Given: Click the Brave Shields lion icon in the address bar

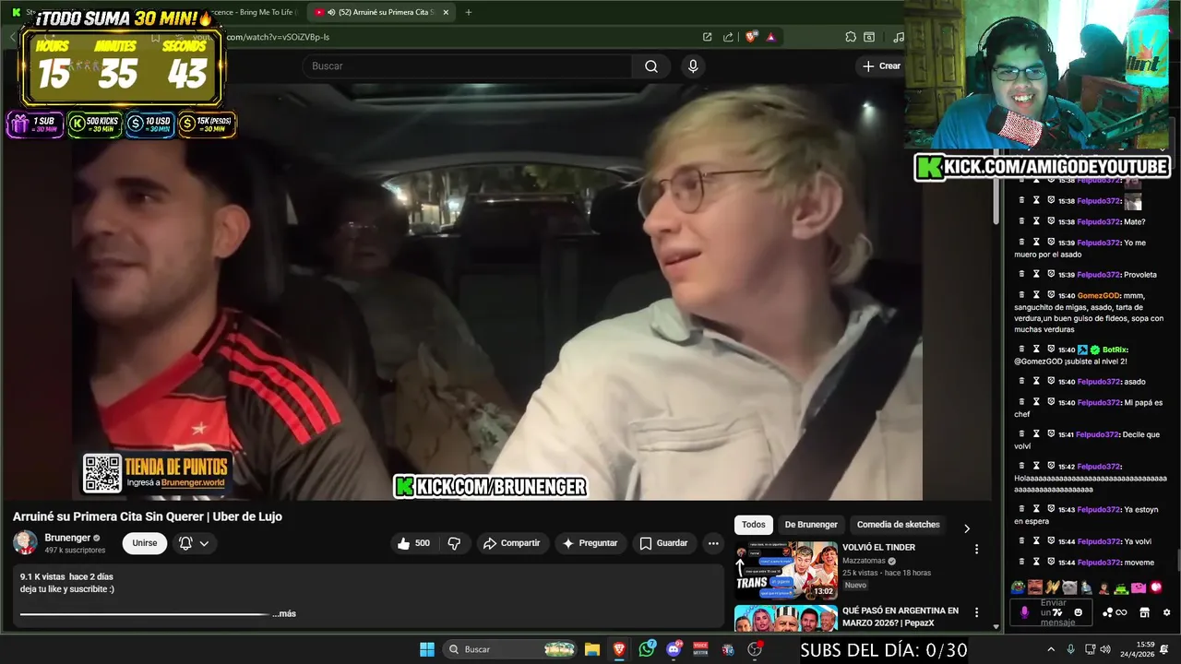Looking at the screenshot, I should (751, 37).
